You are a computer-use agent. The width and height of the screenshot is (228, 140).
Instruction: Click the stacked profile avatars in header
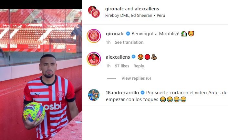tap(94, 12)
